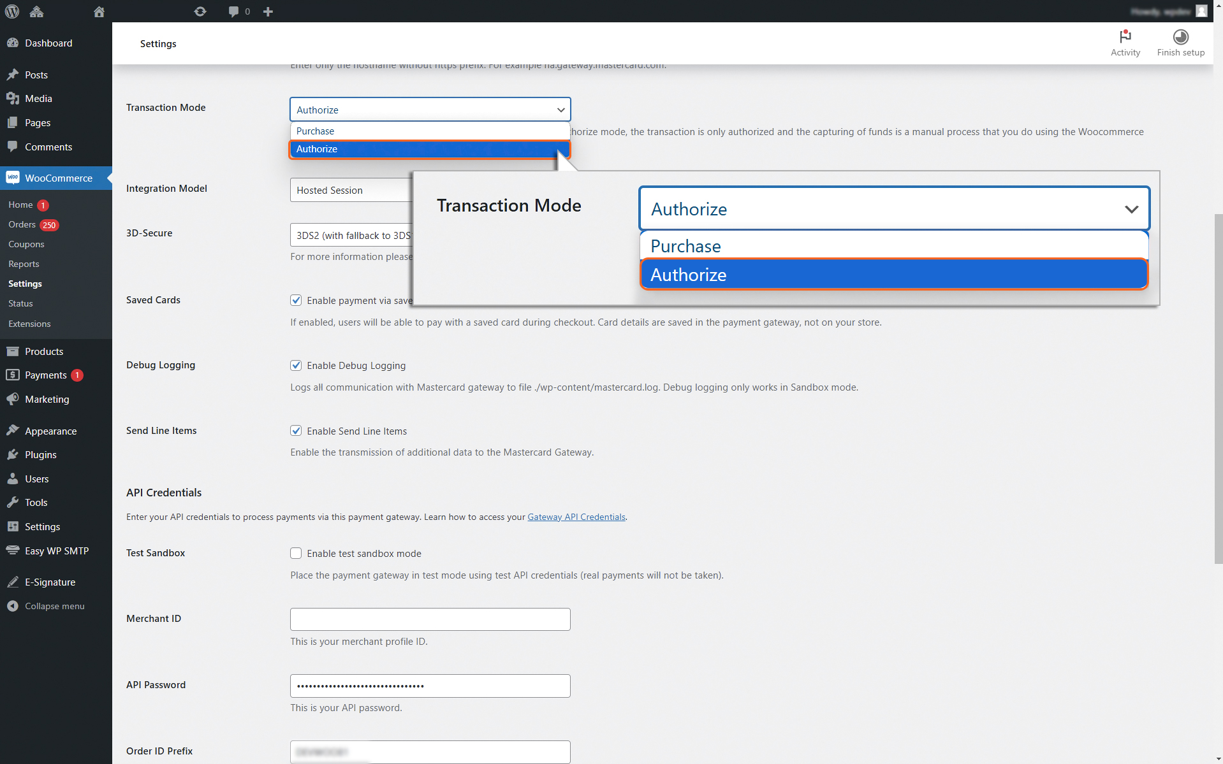The image size is (1223, 764).
Task: Open the Gateway API Credentials link
Action: [x=576, y=517]
